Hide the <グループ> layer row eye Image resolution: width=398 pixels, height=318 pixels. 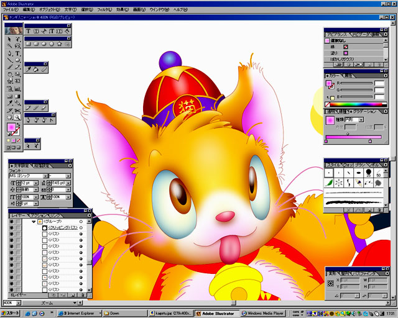[x=11, y=222]
